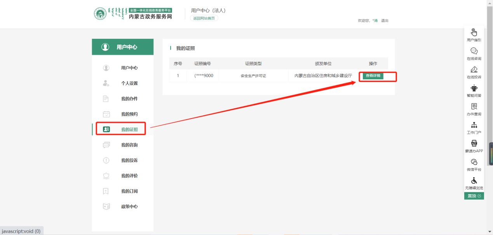The image size is (493, 235).
Task: Click the 办件查询 search document icon
Action: click(x=474, y=107)
